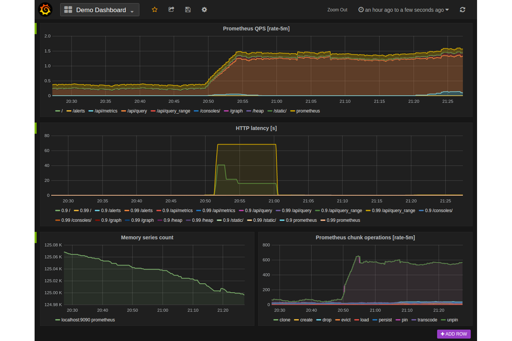The width and height of the screenshot is (512, 341).
Task: Toggle the /api/query_range series in QPS legend
Action: [x=173, y=111]
